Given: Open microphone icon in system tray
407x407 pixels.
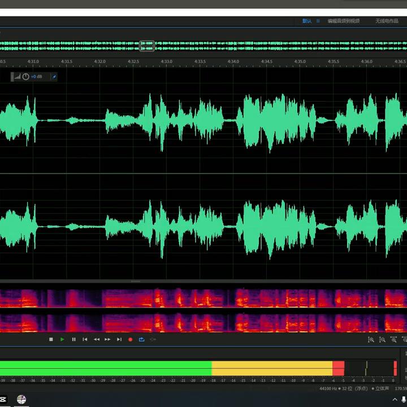Looking at the screenshot, I should (x=404, y=400).
